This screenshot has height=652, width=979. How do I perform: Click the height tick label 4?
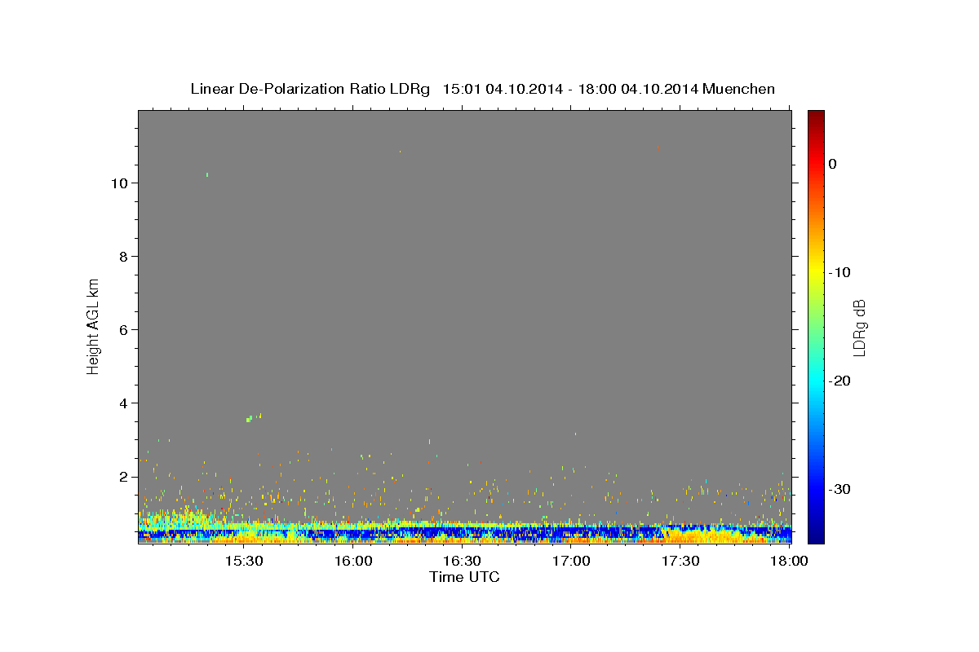click(125, 403)
